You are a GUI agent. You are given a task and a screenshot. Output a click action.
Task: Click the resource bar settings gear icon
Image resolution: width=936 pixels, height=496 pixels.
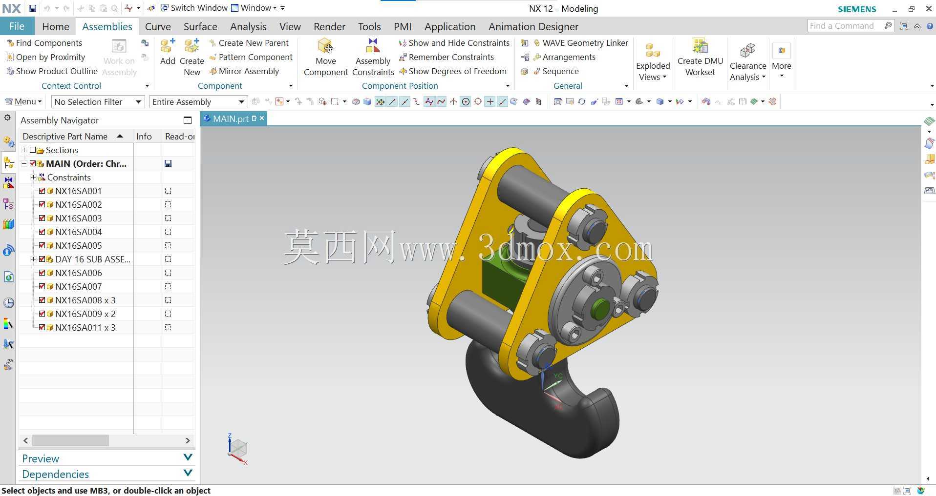pos(7,118)
